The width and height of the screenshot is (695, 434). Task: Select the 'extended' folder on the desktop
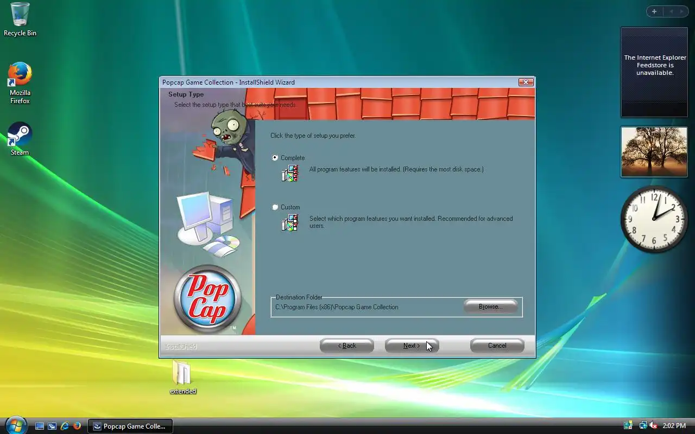[182, 377]
